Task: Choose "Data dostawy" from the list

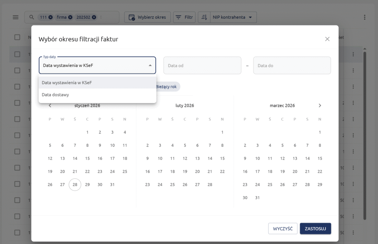Action: [55, 95]
